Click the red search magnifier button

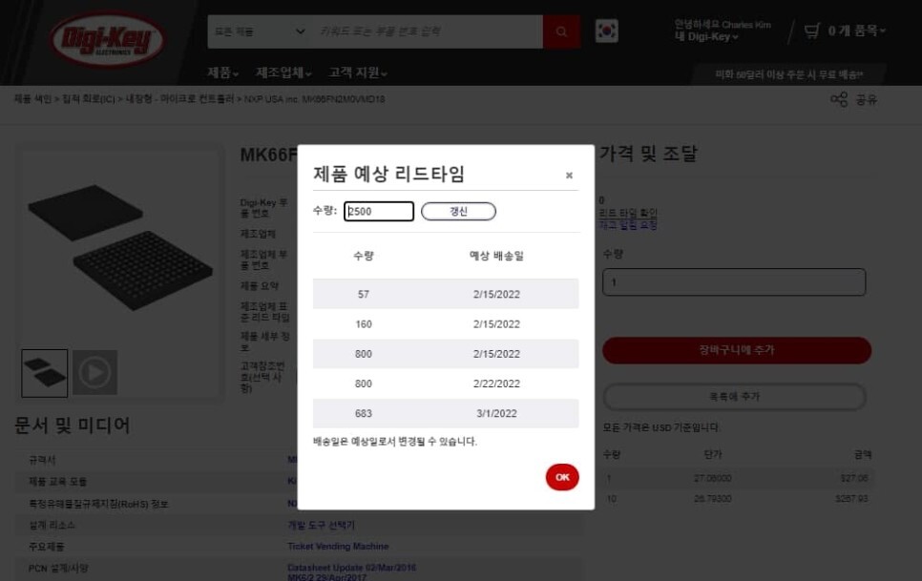click(x=561, y=31)
